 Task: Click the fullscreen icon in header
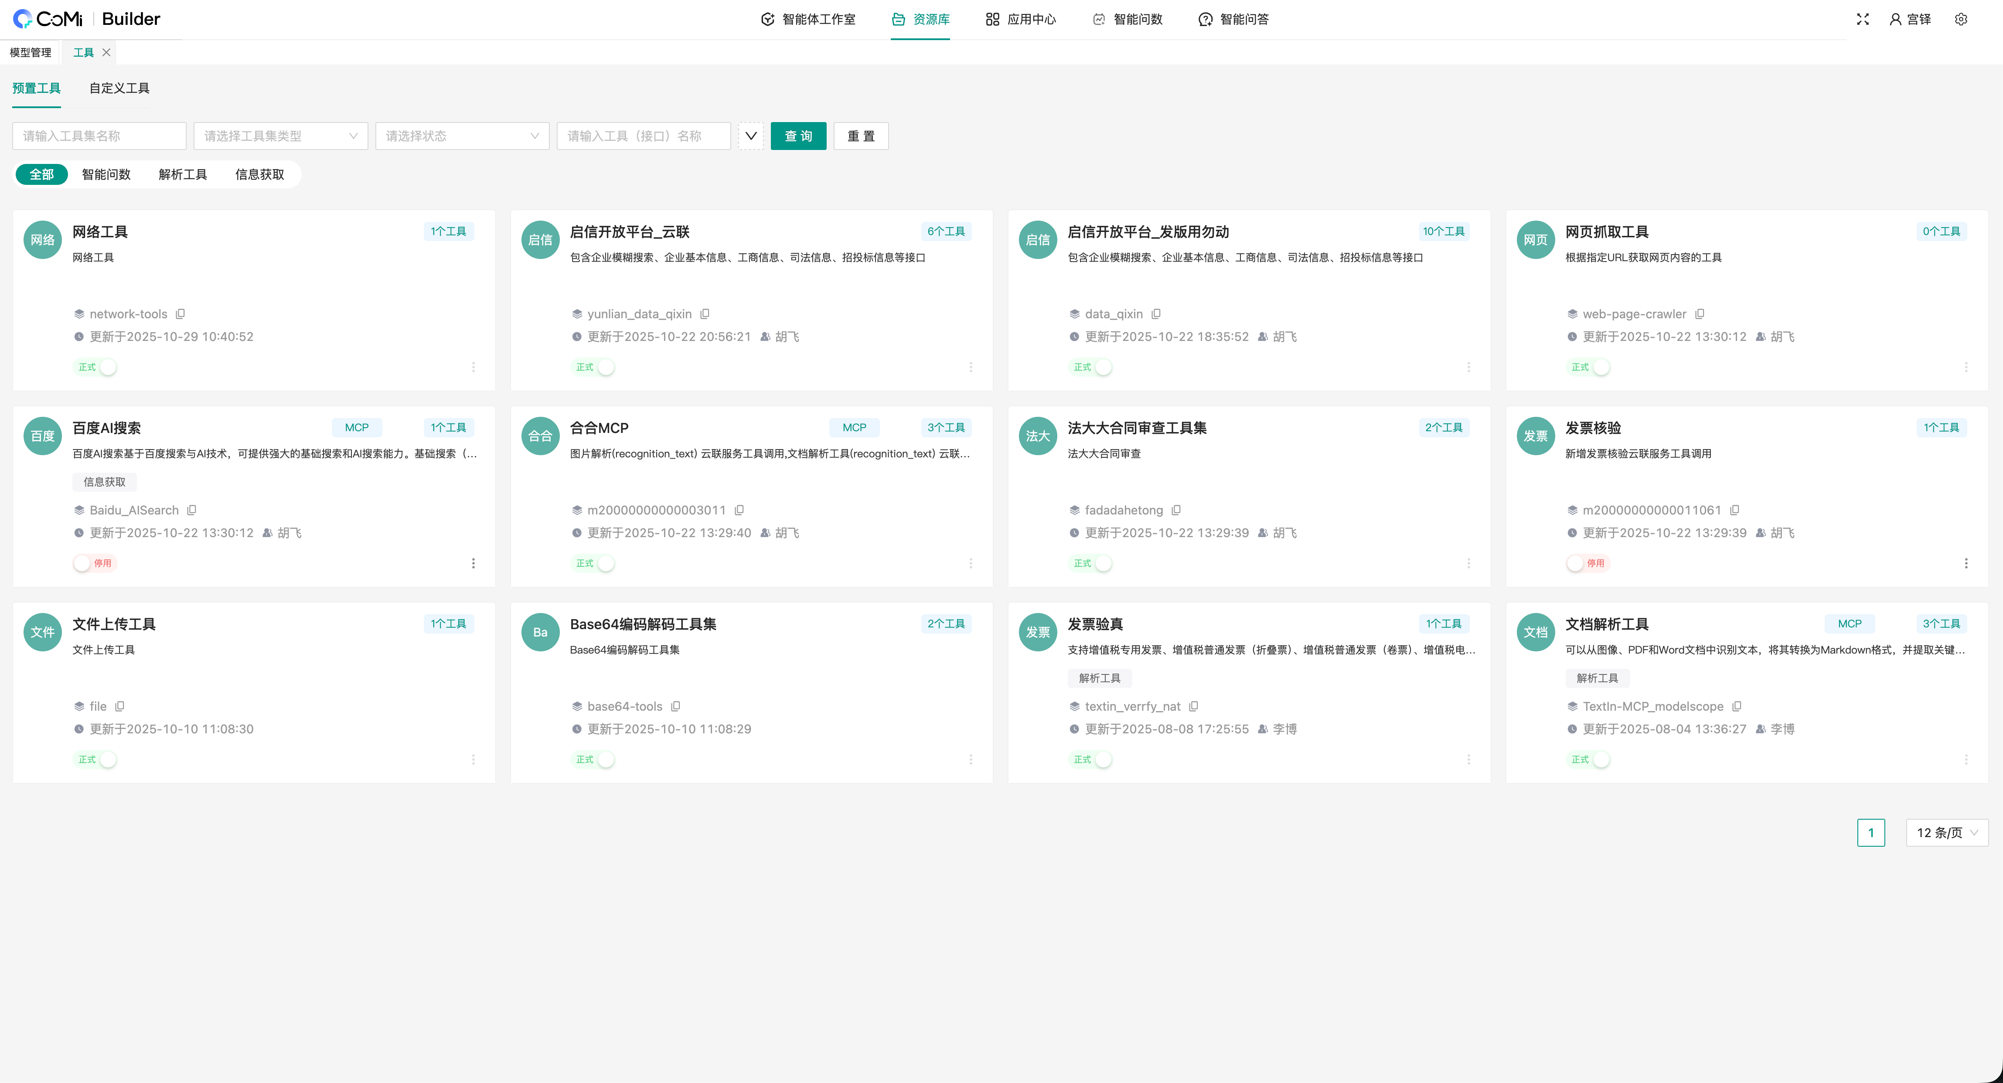[x=1863, y=20]
